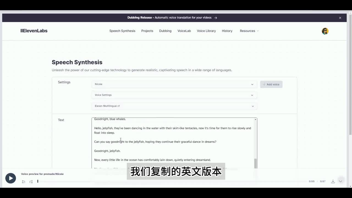Follow the Dubbing Release banner arrow
Image resolution: width=352 pixels, height=198 pixels.
coord(216,18)
